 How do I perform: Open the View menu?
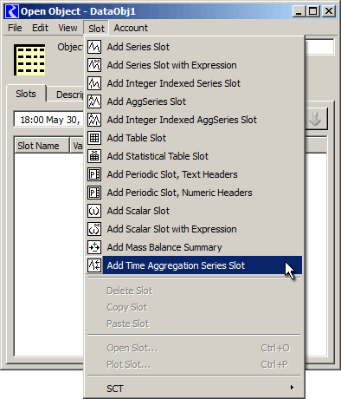pyautogui.click(x=68, y=28)
